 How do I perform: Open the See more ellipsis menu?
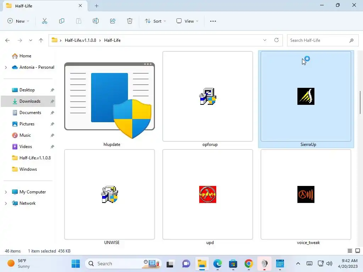pos(213,21)
